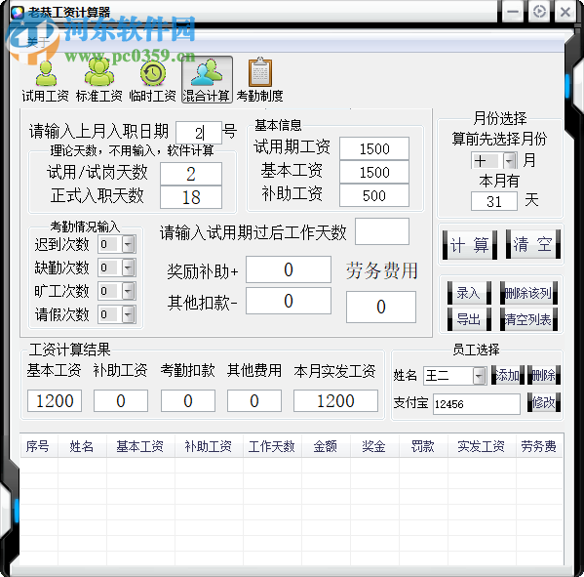Click the 罚款 column header
This screenshot has width=584, height=577.
(x=423, y=446)
